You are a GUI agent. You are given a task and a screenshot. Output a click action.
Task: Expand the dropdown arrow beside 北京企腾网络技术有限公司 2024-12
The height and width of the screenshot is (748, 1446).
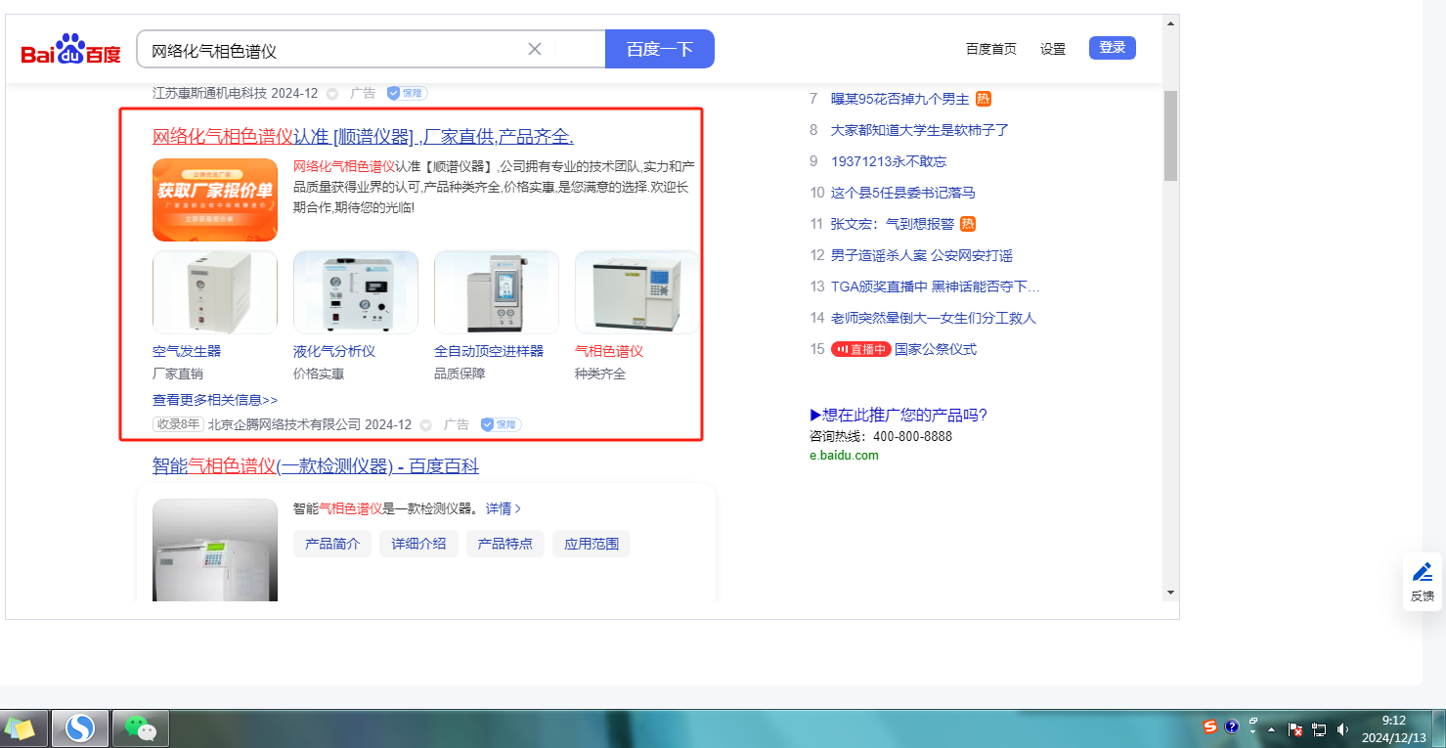(425, 425)
